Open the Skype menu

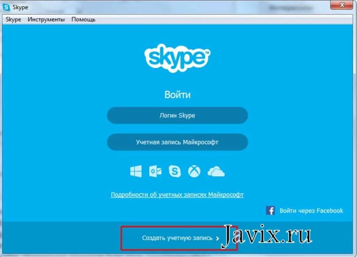coord(13,20)
